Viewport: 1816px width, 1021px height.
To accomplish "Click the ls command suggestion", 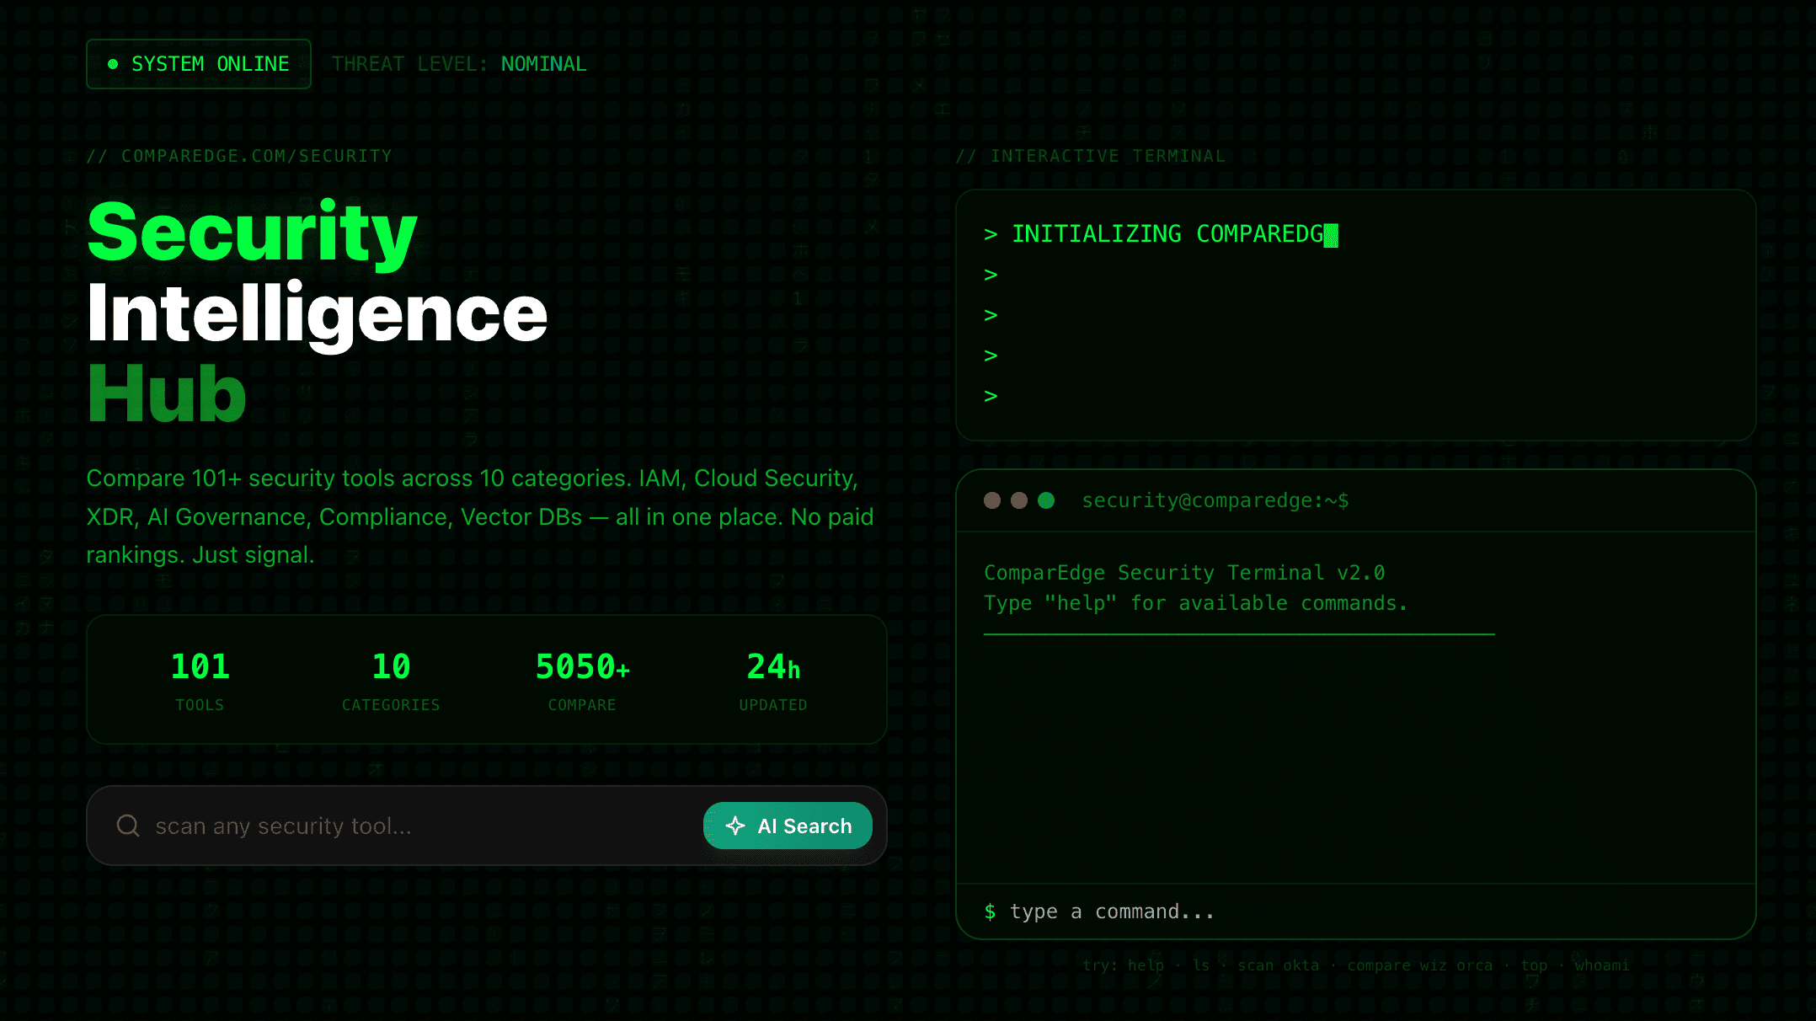I will 1201,965.
